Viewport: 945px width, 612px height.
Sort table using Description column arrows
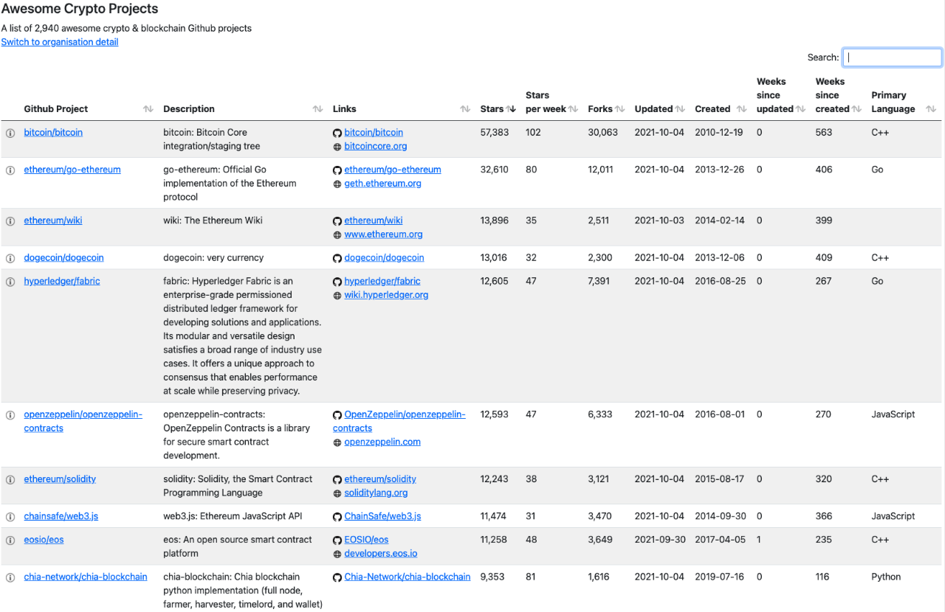317,109
